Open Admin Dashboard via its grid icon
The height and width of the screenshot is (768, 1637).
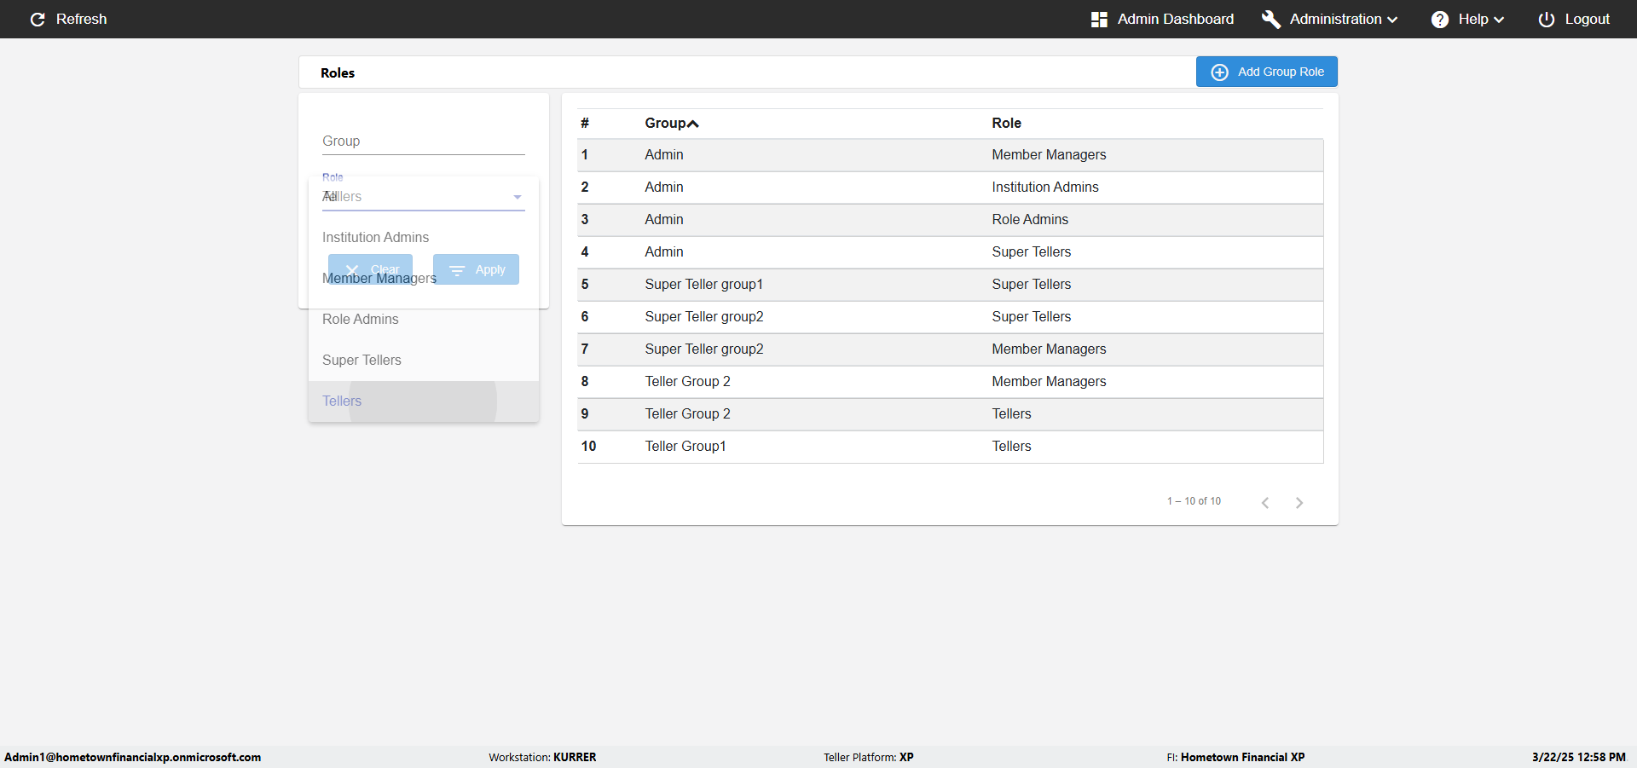pos(1099,19)
